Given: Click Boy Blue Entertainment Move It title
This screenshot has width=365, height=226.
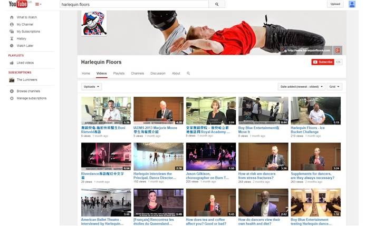Looking at the screenshot, I should (258, 130).
